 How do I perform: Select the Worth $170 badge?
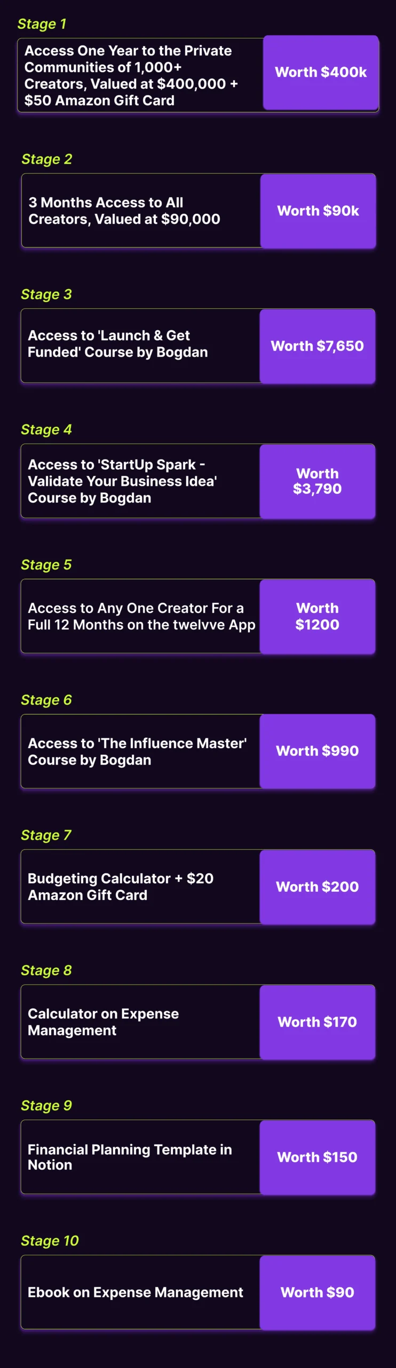click(x=318, y=1022)
